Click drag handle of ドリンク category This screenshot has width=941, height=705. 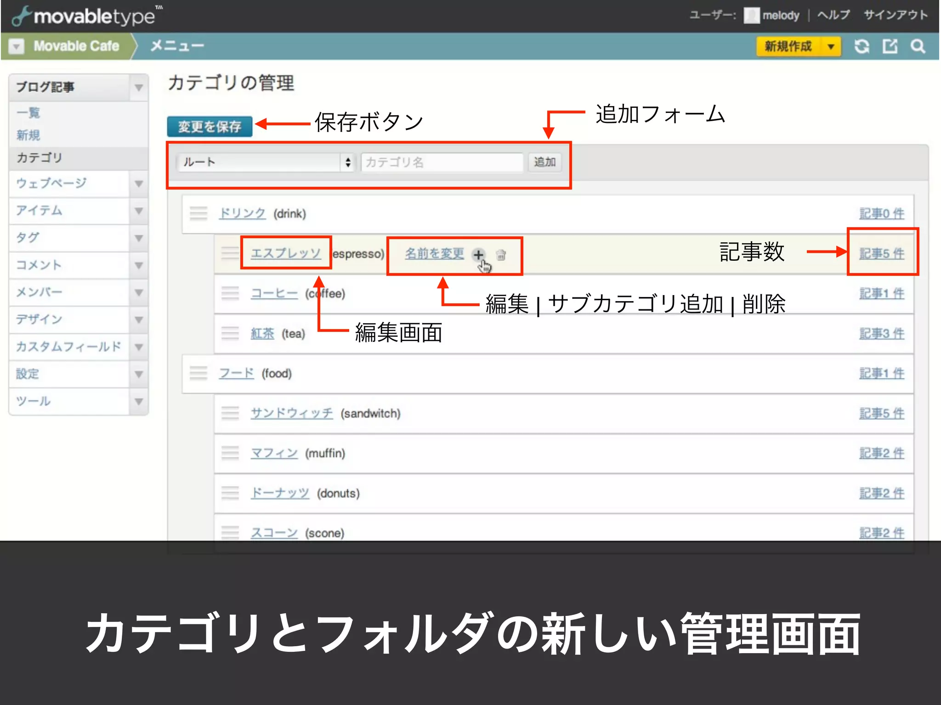pyautogui.click(x=198, y=213)
